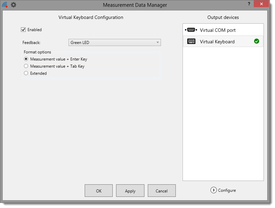275x208 pixels.
Task: Select the Virtual Keyboard list entry
Action: [x=217, y=42]
